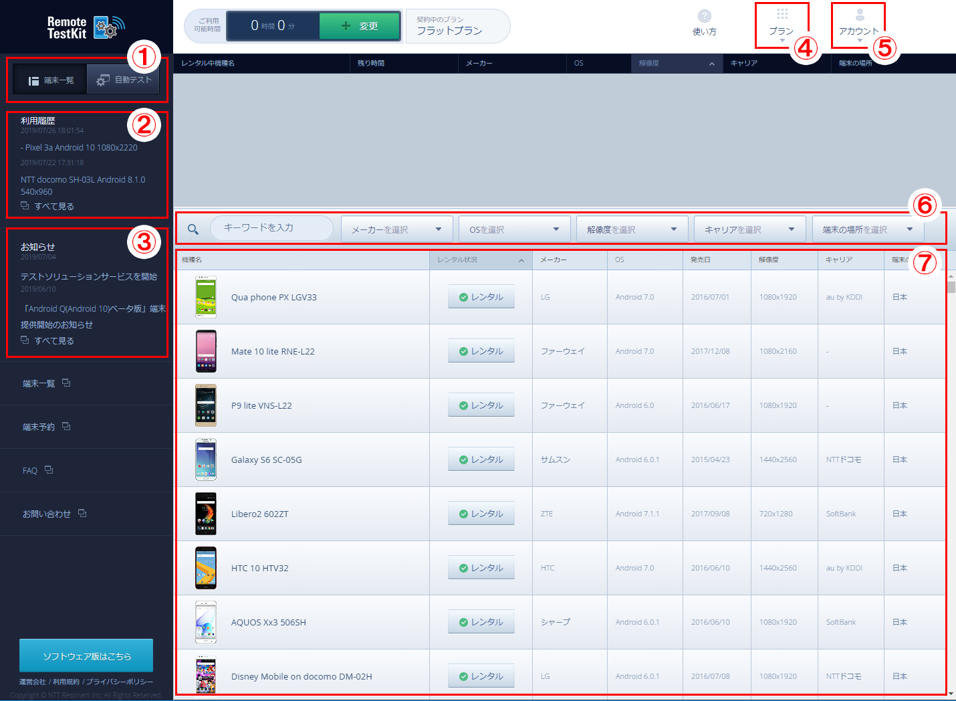Expand the 端末の場所を選択 dropdown
956x701 pixels.
click(868, 229)
